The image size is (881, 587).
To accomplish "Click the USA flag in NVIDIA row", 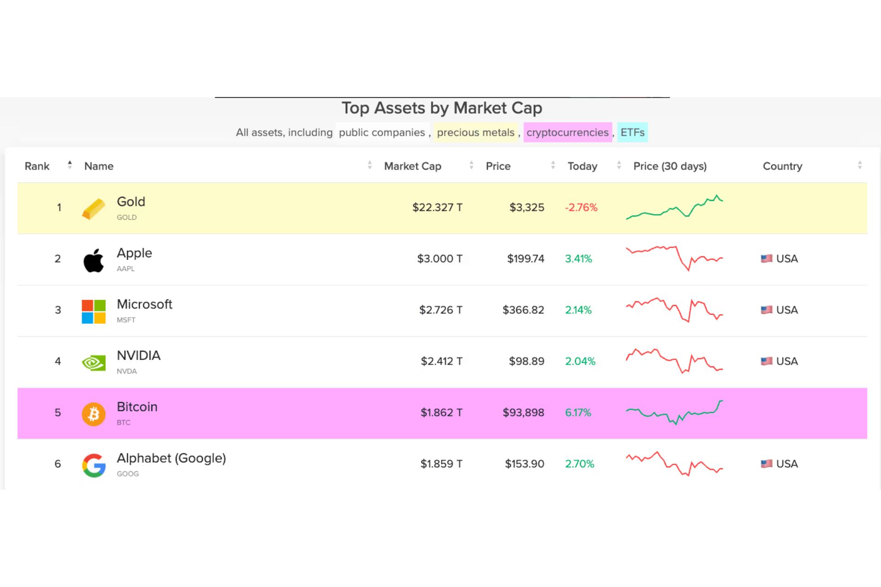I will click(x=766, y=361).
